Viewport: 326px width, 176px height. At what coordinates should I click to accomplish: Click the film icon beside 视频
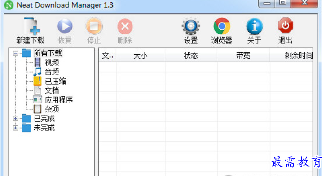pos(38,62)
